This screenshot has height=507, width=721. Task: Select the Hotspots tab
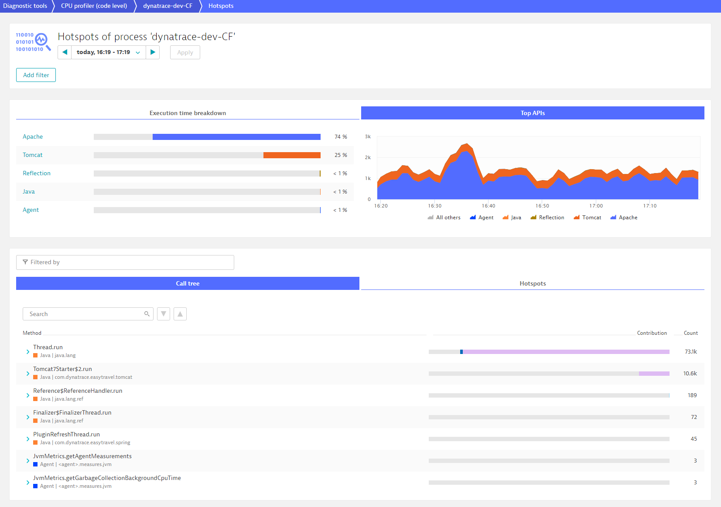click(x=533, y=283)
